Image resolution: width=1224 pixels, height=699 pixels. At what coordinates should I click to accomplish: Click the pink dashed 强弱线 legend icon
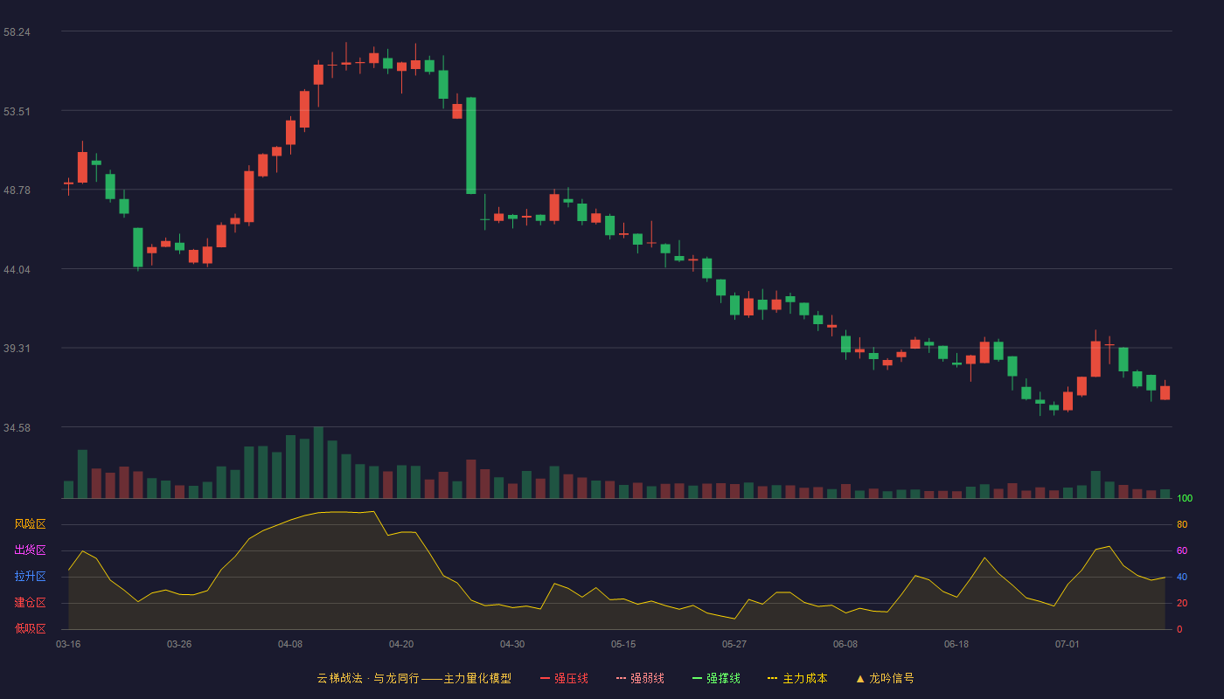(622, 678)
